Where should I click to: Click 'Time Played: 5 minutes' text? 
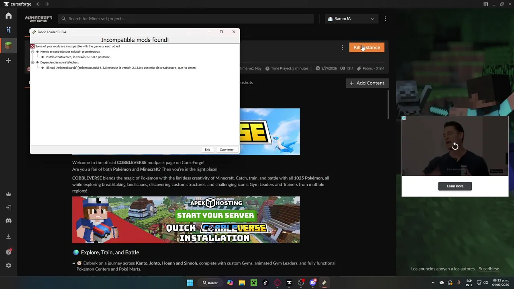coord(290,68)
